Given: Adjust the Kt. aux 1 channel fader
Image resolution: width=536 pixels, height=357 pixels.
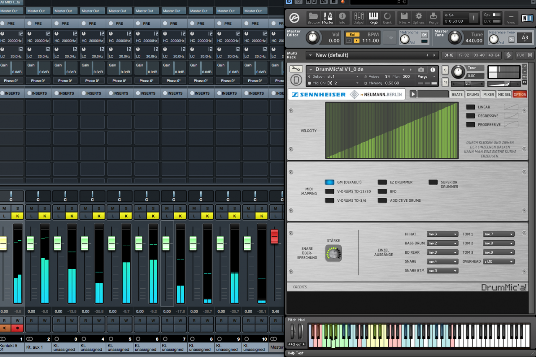Looking at the screenshot, I should (x=30, y=243).
